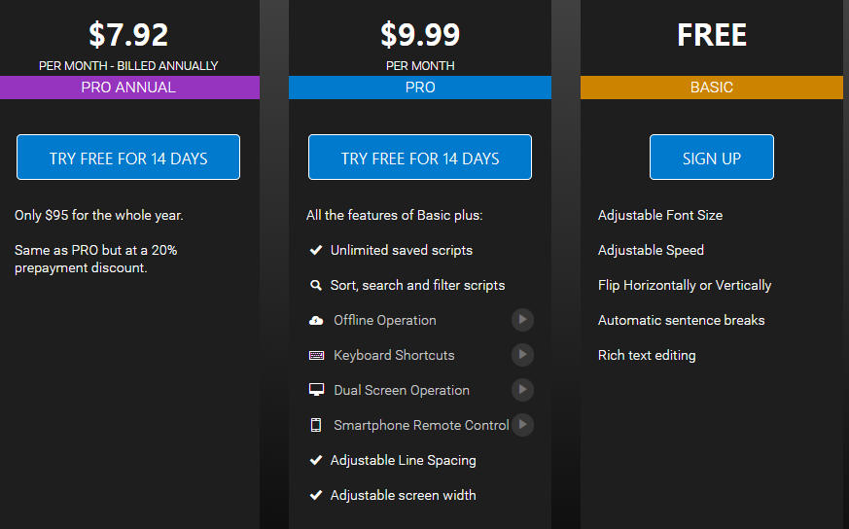This screenshot has height=529, width=849.
Task: Play the Offline Operation demo video
Action: (x=522, y=320)
